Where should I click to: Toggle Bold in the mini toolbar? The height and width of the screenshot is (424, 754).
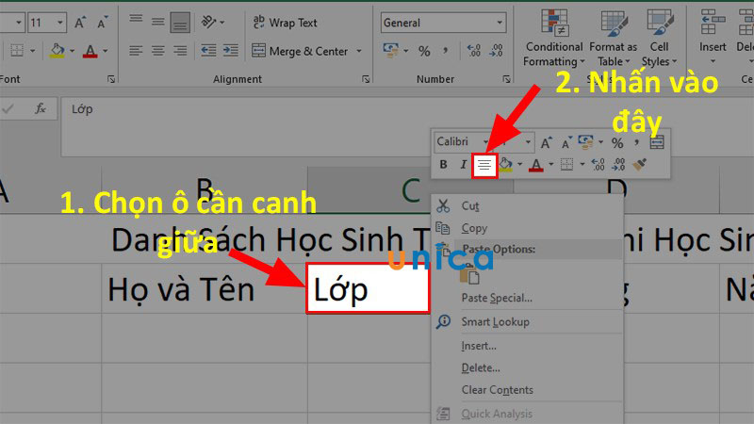tap(443, 165)
